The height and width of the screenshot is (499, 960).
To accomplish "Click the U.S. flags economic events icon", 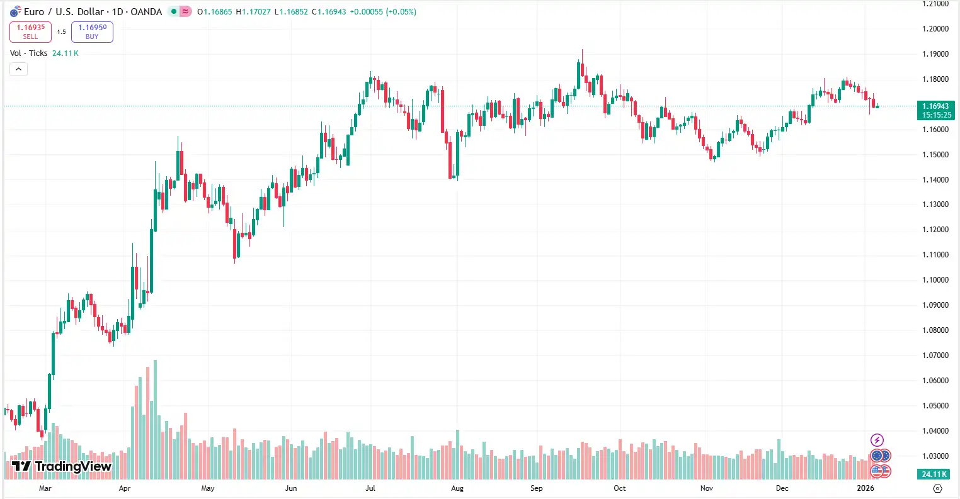I will [x=881, y=471].
